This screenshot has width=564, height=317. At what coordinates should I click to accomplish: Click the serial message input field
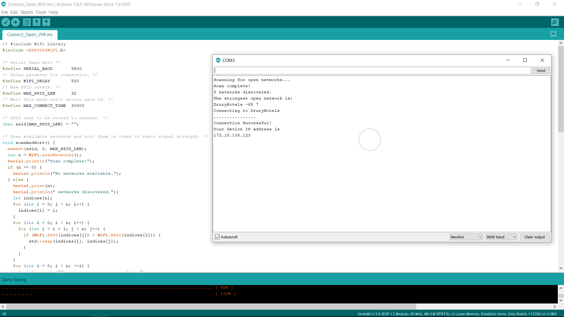click(x=372, y=70)
